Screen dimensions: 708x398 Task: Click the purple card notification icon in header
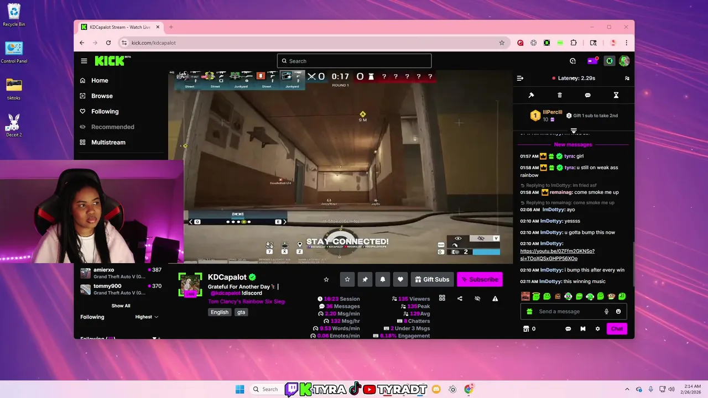click(x=592, y=61)
